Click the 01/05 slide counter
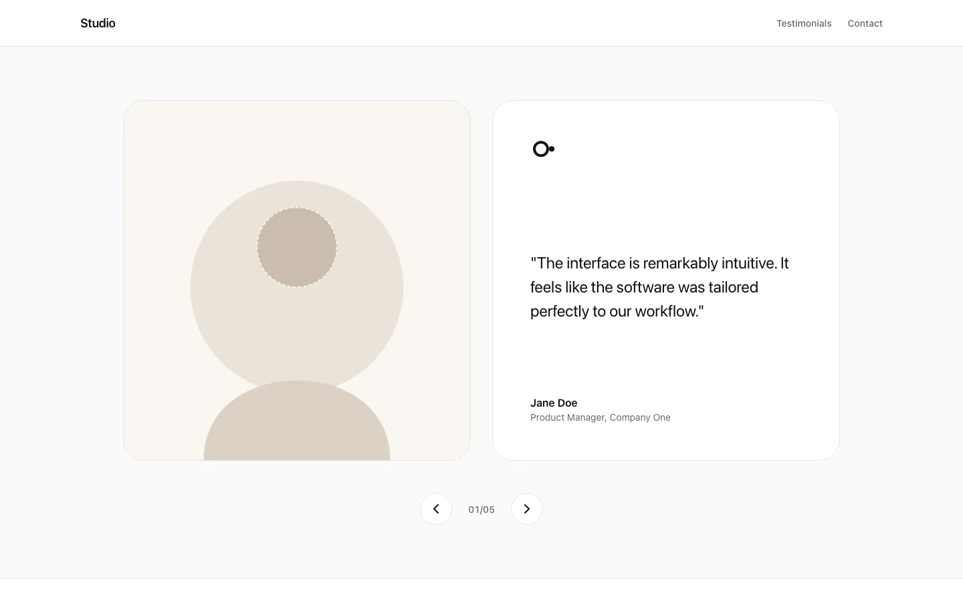 click(x=481, y=510)
